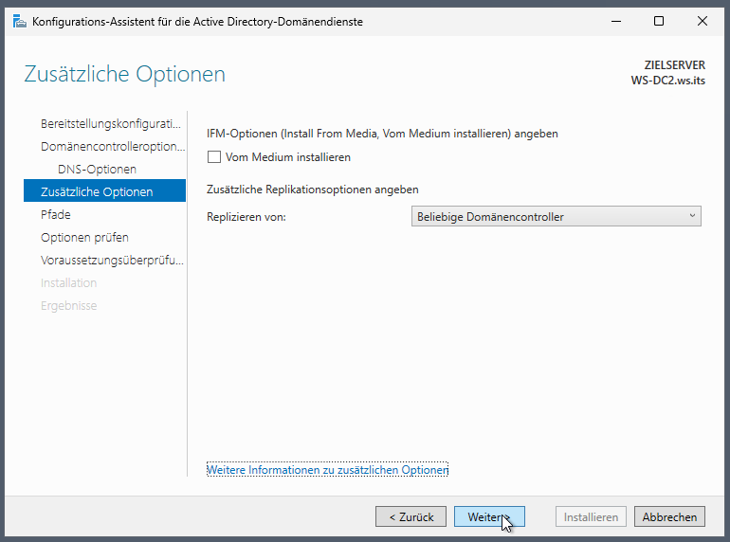Maximize the wizard window
730x542 pixels.
point(659,22)
